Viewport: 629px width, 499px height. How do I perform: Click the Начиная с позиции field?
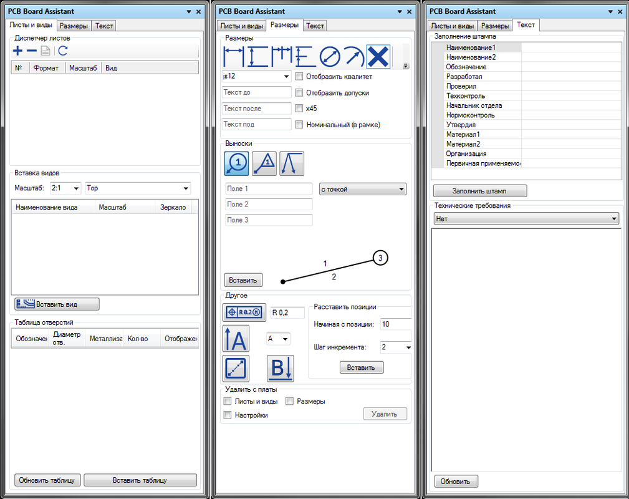coord(395,324)
